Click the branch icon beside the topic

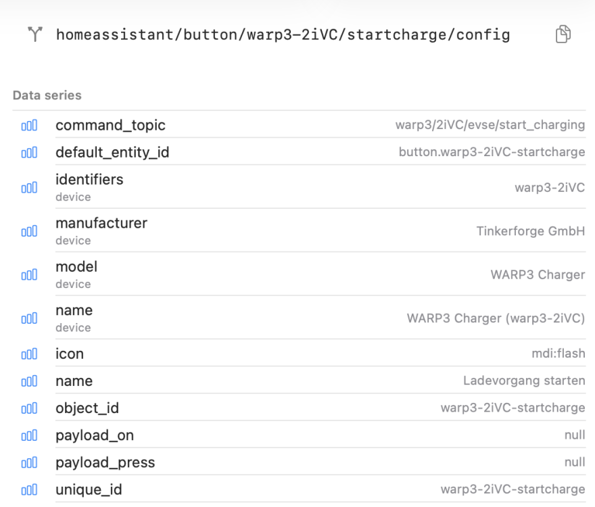coord(35,34)
